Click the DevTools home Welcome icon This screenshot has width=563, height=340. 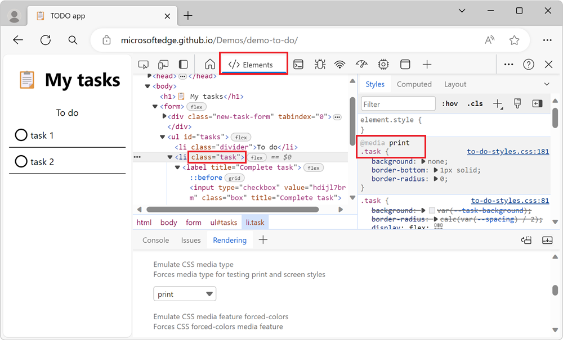(x=209, y=64)
